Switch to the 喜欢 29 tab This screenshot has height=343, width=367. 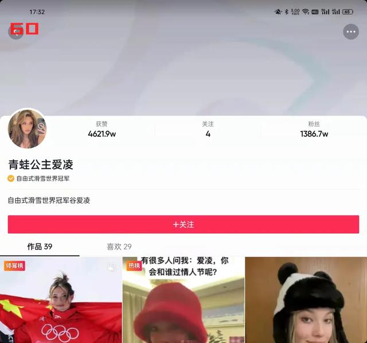tap(119, 246)
